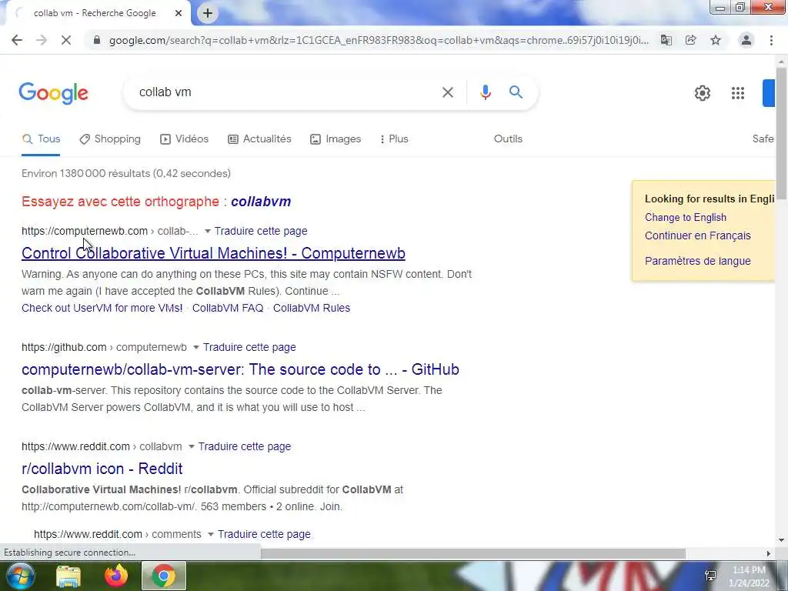Switch to the Actualités tab
Image resolution: width=788 pixels, height=591 pixels.
tap(259, 139)
